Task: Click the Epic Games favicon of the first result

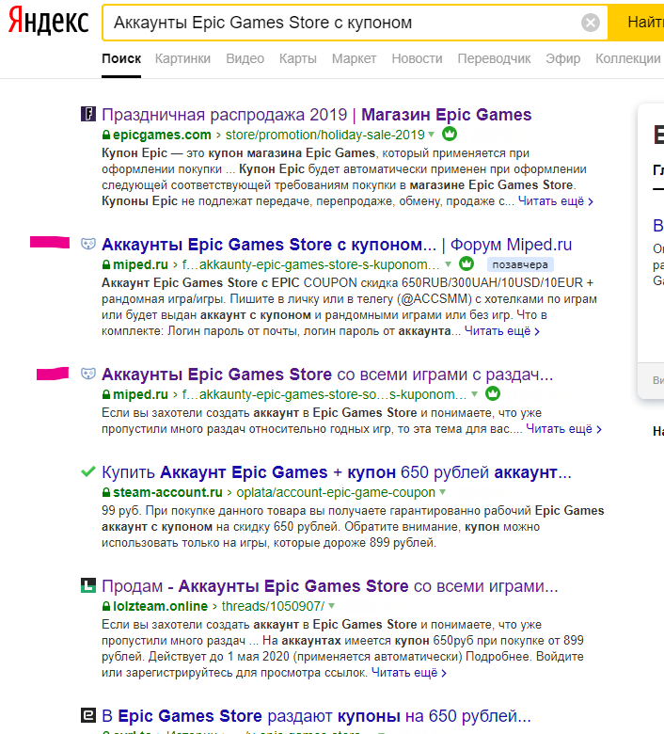Action: tap(88, 114)
